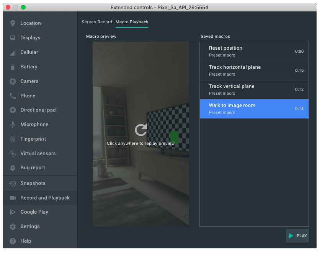This screenshot has height=256, width=325.
Task: Select the Cellular signal icon
Action: click(13, 52)
